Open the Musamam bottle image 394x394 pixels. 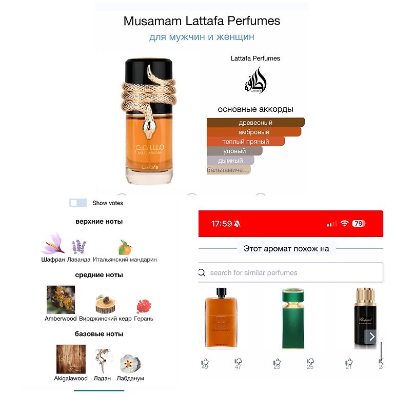click(x=149, y=122)
